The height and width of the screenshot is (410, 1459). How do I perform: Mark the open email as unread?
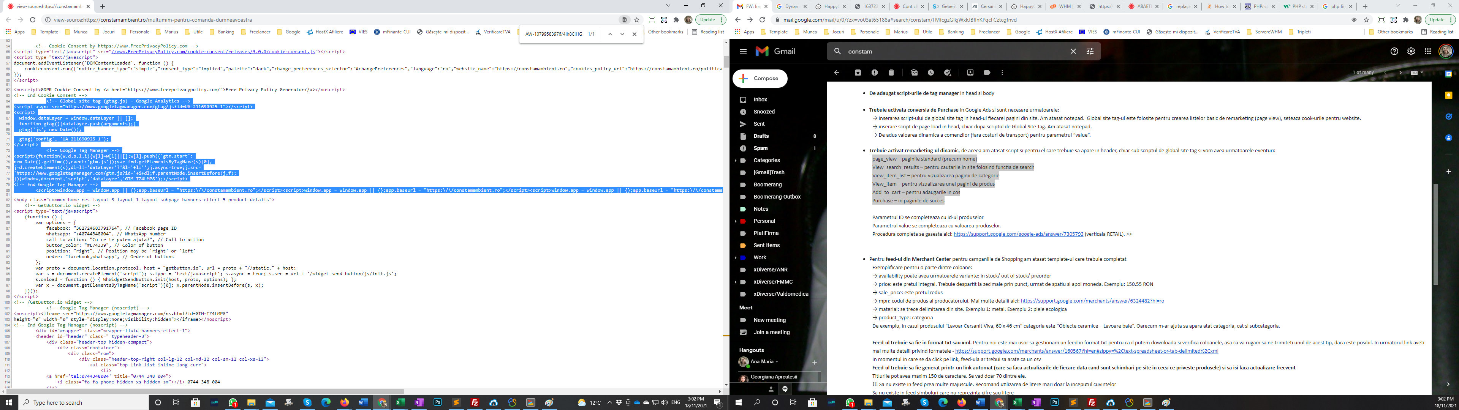(914, 73)
